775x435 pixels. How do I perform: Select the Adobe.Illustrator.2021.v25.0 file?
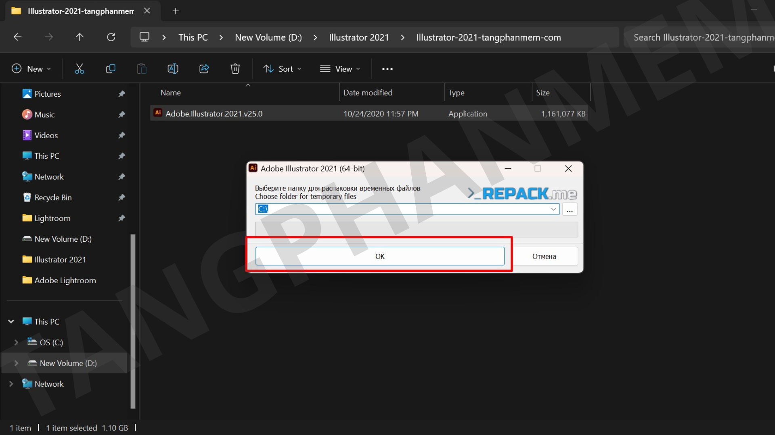[369, 114]
